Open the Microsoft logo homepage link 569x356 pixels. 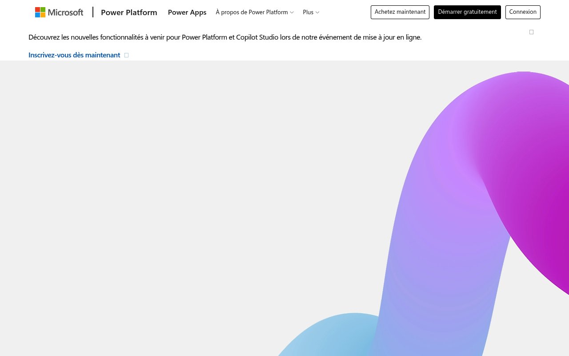click(59, 12)
